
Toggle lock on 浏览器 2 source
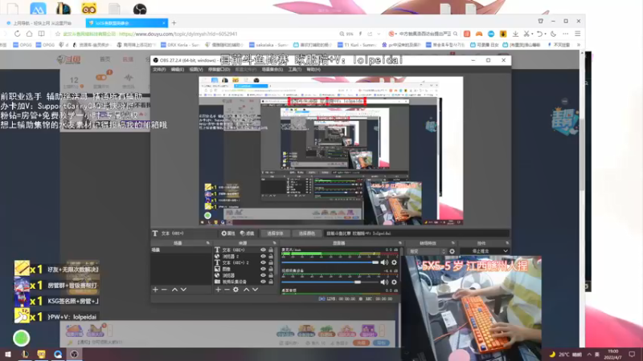(x=271, y=256)
